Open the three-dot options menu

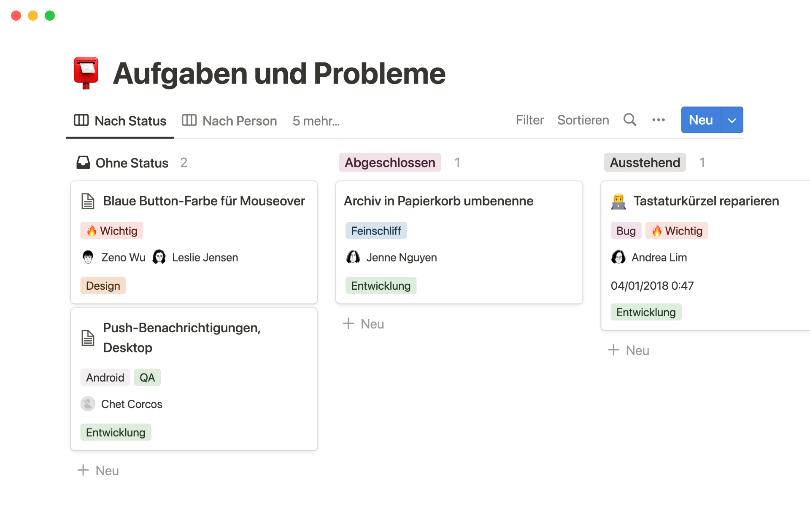[x=658, y=120]
